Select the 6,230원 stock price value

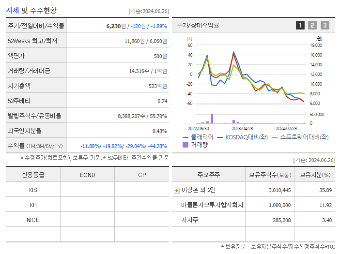(116, 26)
